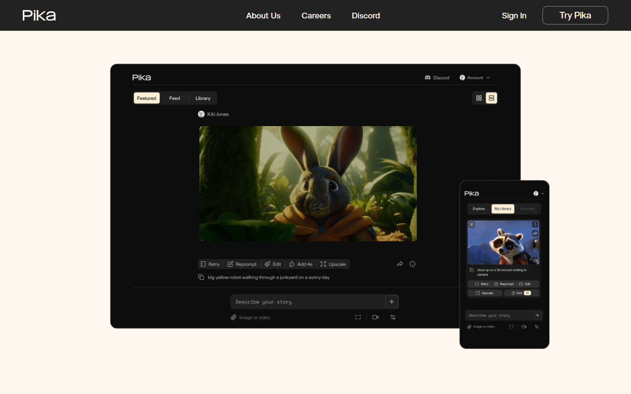Click Reprompt under the rabbit video
This screenshot has height=394, width=631.
242,264
